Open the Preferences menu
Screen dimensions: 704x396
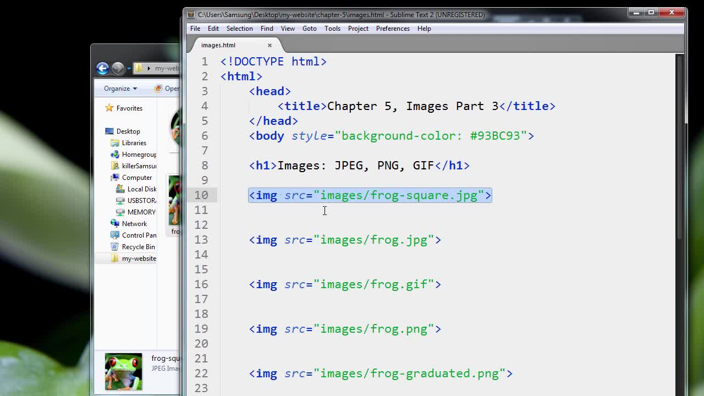pos(393,29)
